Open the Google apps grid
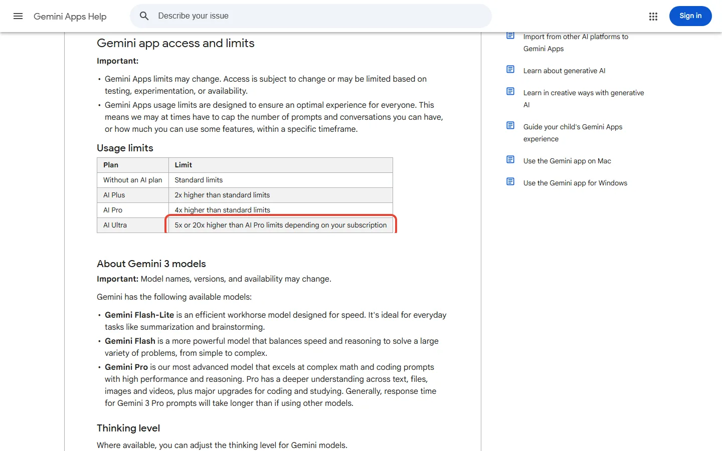722x451 pixels. pyautogui.click(x=653, y=17)
